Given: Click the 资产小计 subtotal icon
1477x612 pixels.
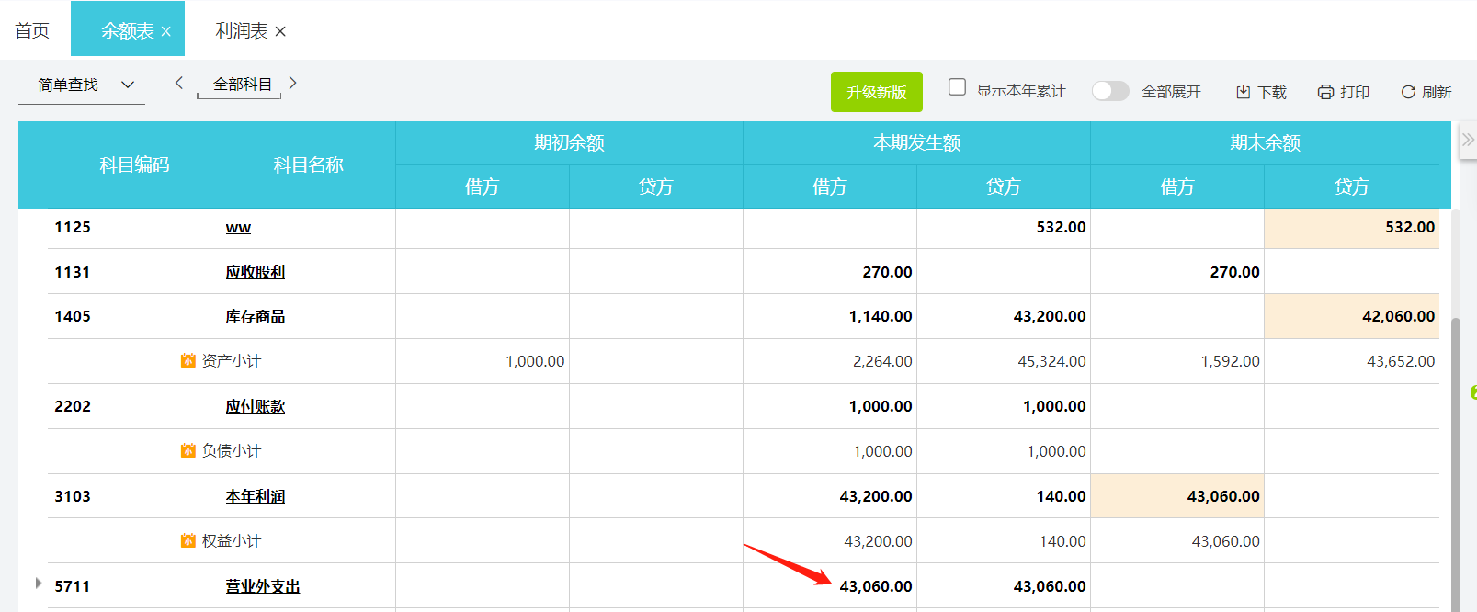Looking at the screenshot, I should (x=188, y=361).
